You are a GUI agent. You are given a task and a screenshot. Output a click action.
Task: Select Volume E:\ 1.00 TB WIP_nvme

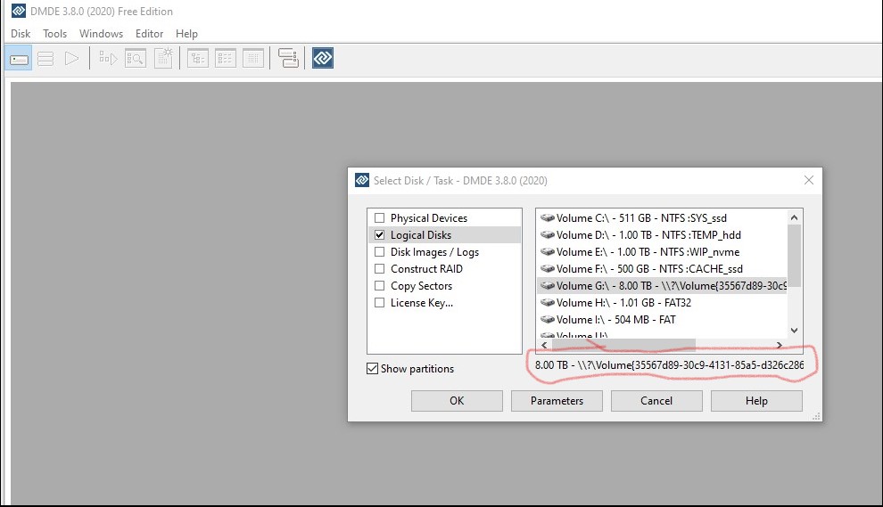point(662,251)
